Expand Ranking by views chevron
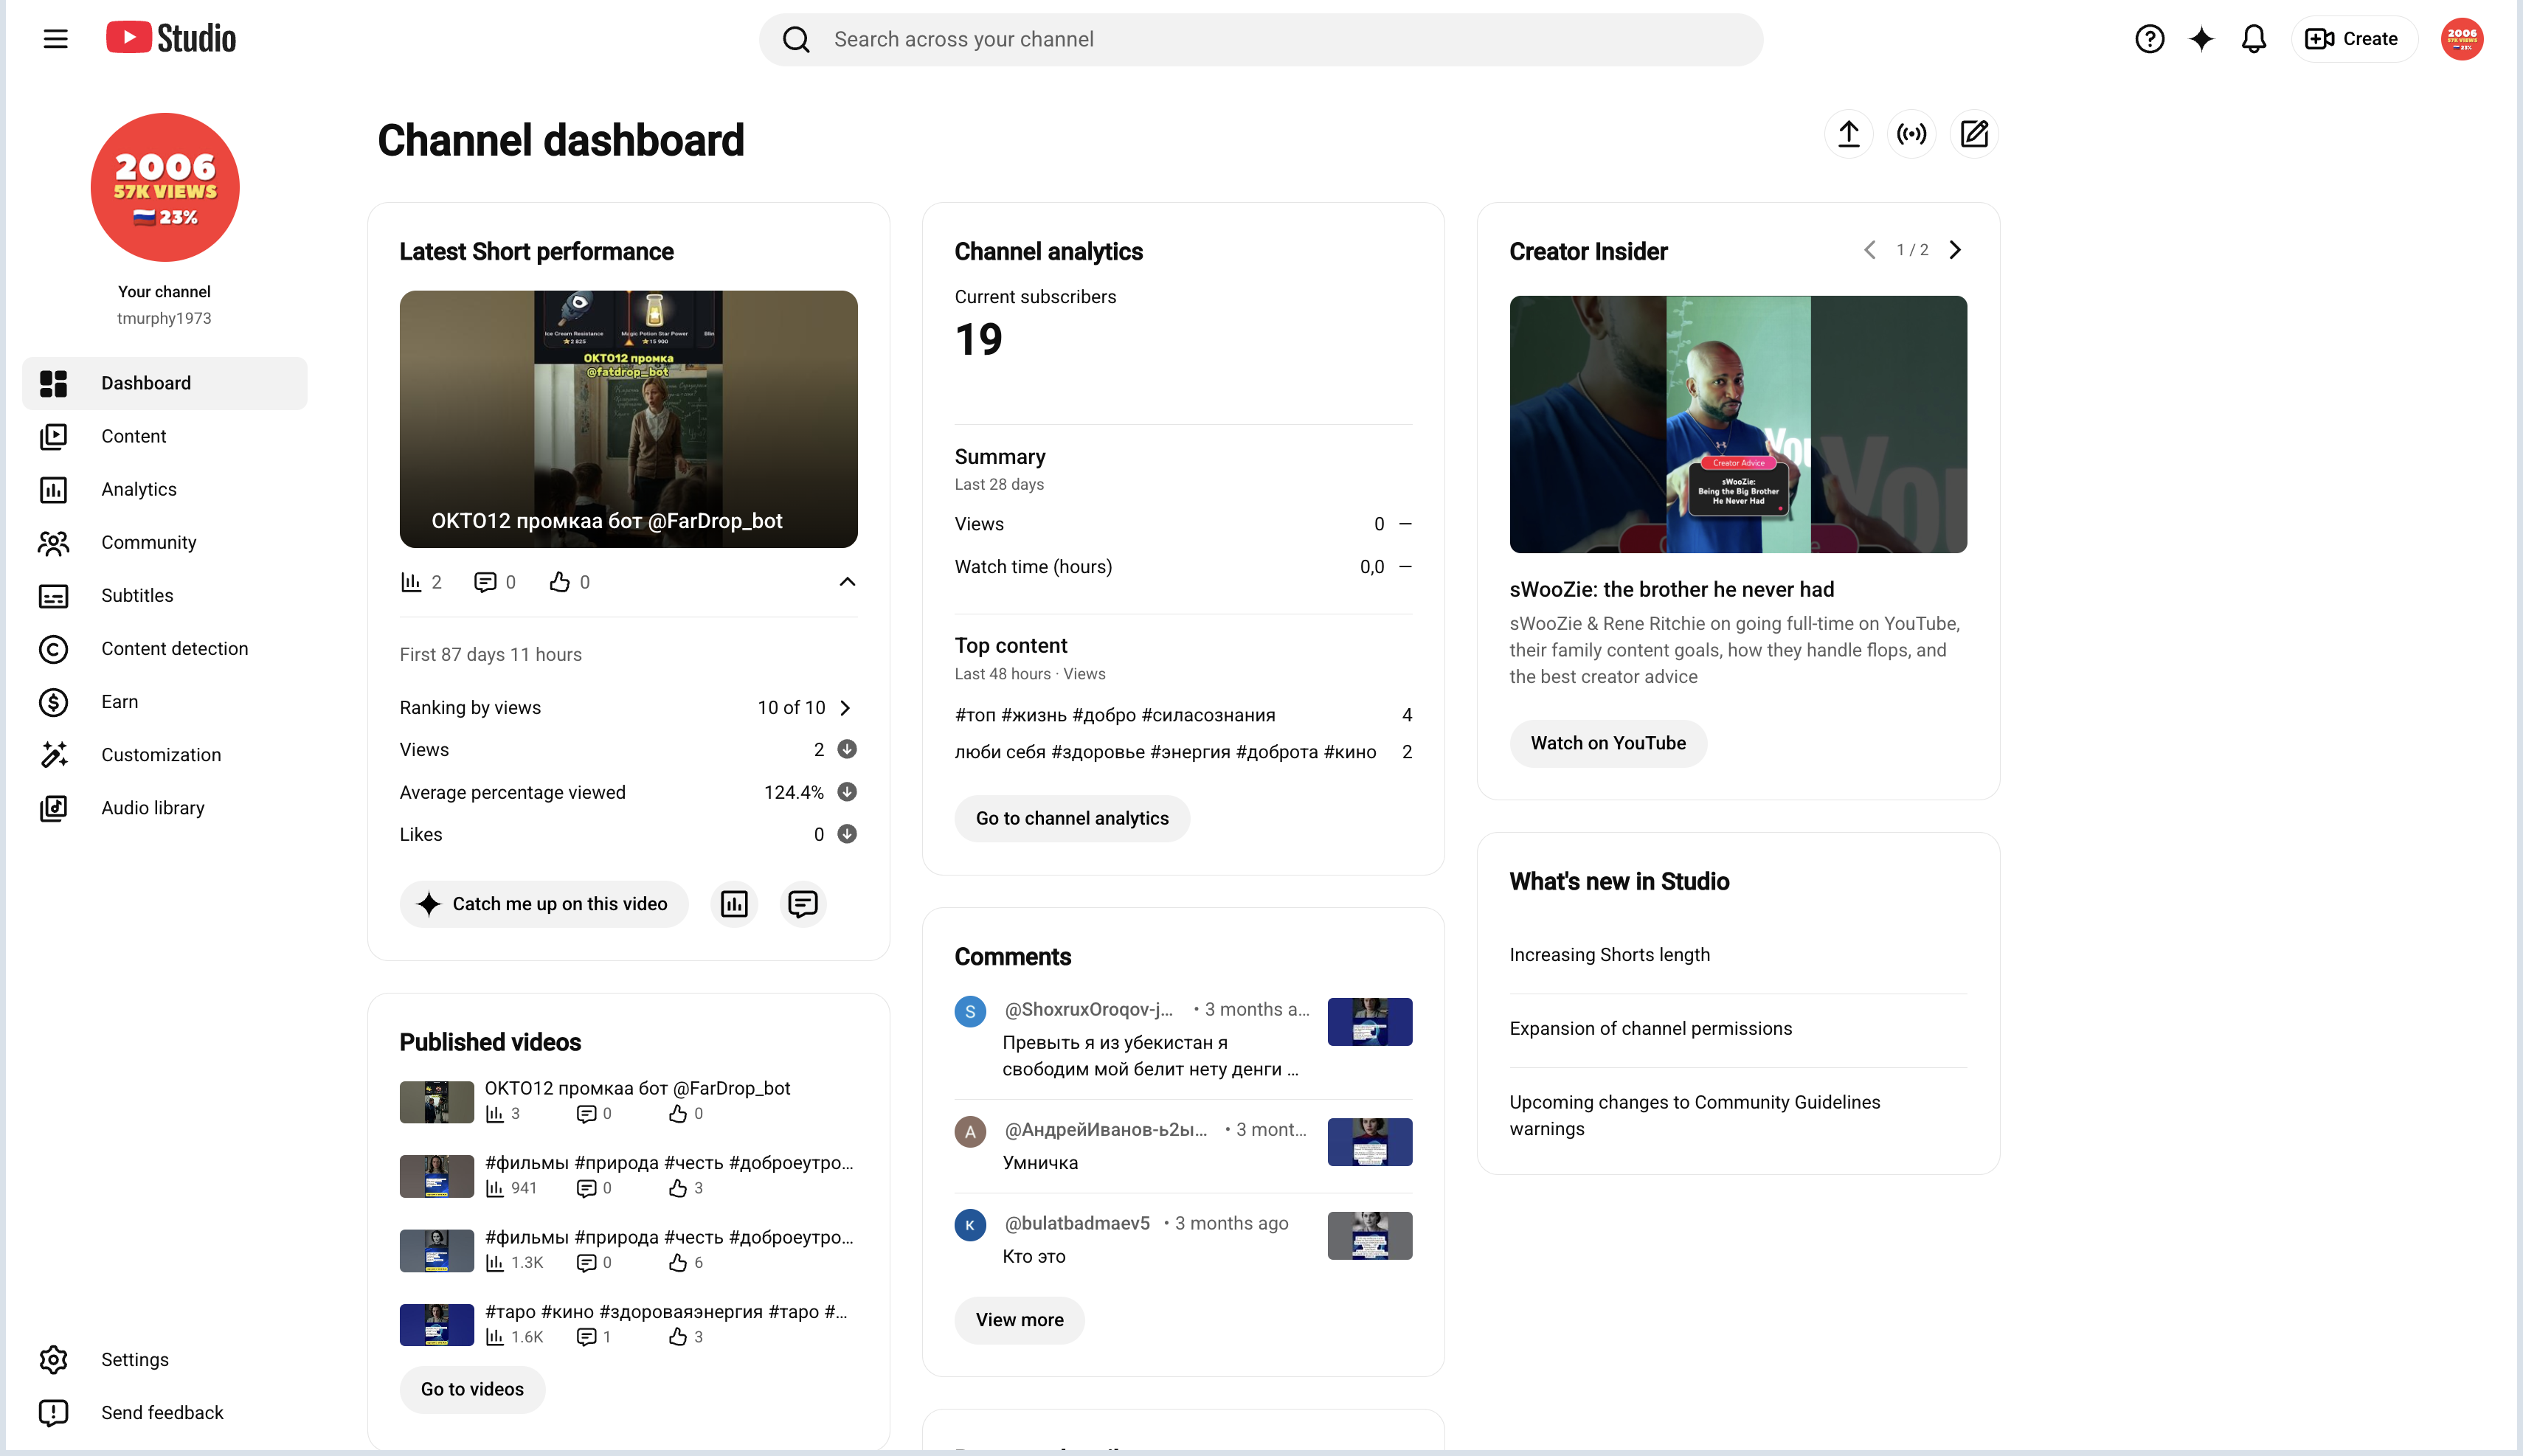2523x1456 pixels. [845, 708]
